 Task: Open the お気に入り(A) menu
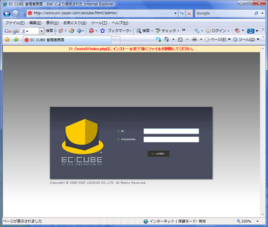pyautogui.click(x=75, y=23)
